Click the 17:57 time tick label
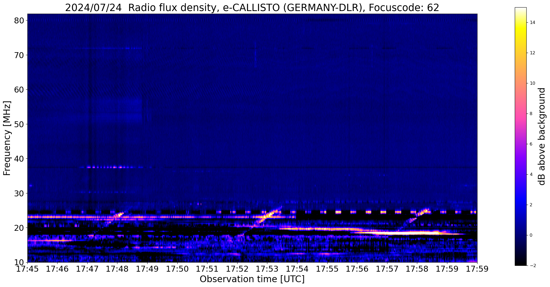The width and height of the screenshot is (550, 287). 387,269
